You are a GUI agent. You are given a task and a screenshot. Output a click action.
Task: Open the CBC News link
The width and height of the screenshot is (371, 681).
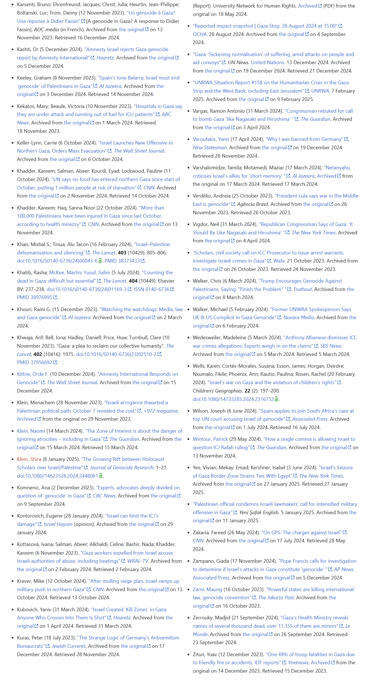(104, 496)
